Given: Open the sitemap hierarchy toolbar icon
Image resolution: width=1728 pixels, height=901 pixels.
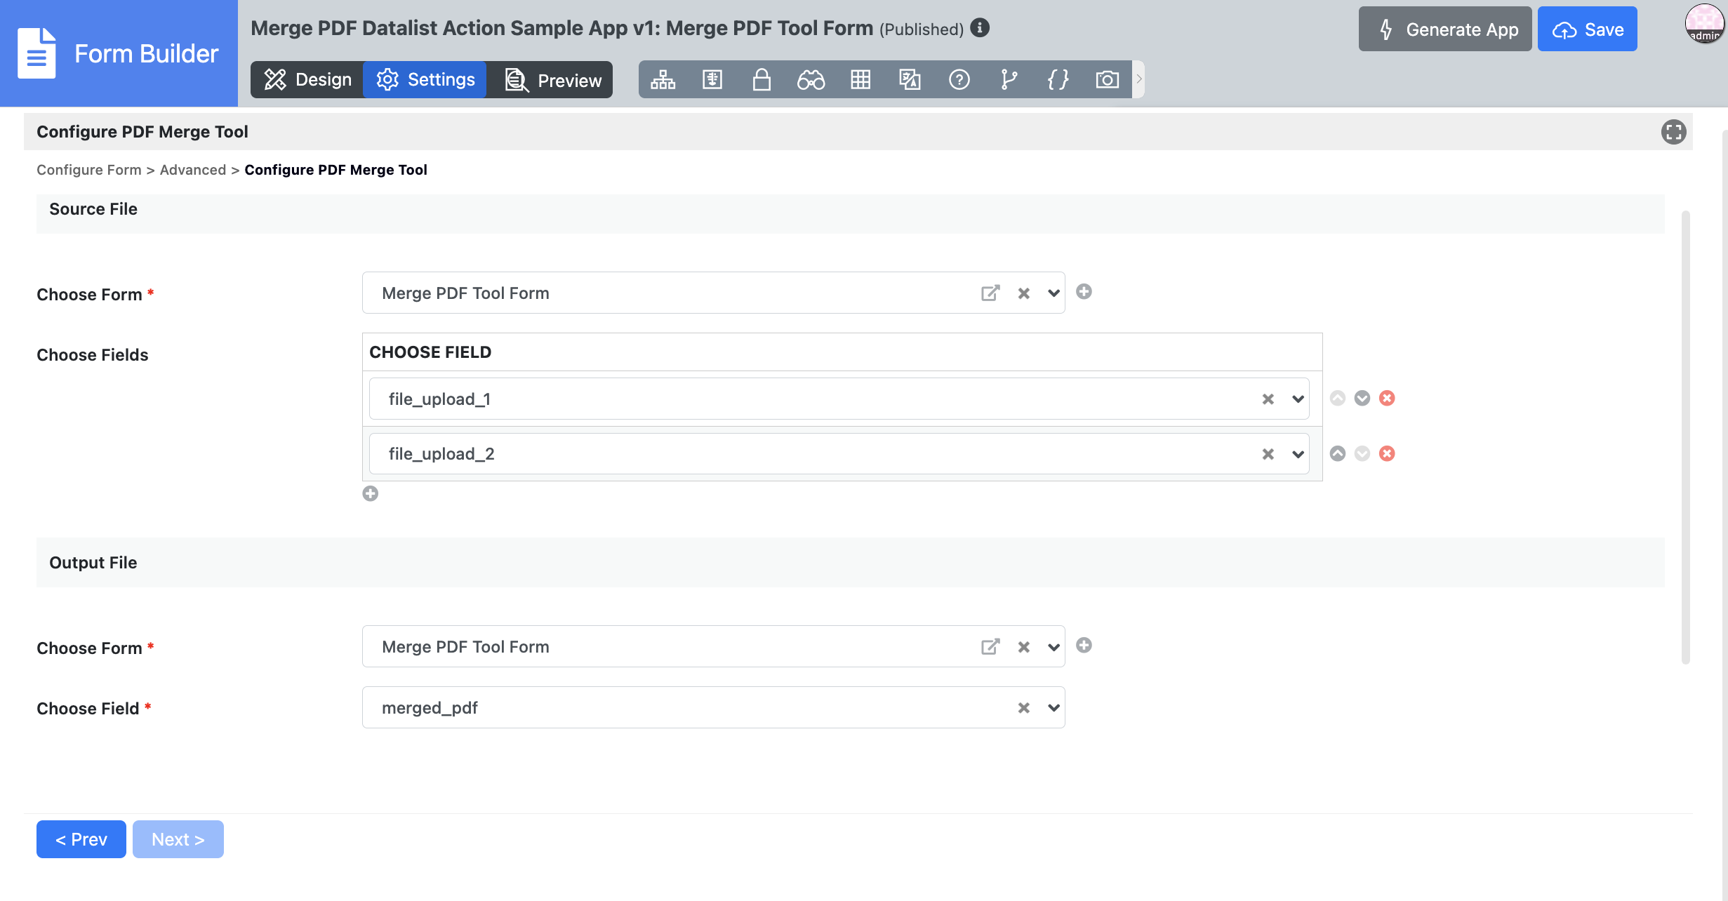Looking at the screenshot, I should coord(663,80).
